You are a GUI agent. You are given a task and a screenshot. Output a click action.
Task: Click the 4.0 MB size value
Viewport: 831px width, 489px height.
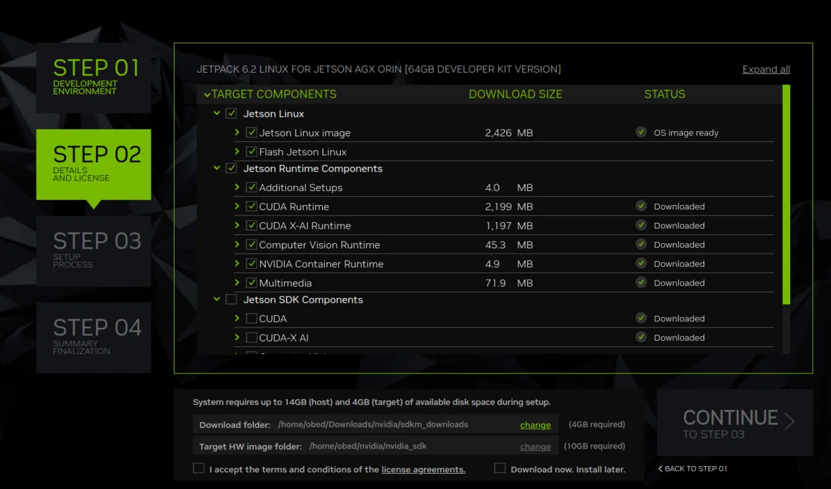tap(509, 188)
